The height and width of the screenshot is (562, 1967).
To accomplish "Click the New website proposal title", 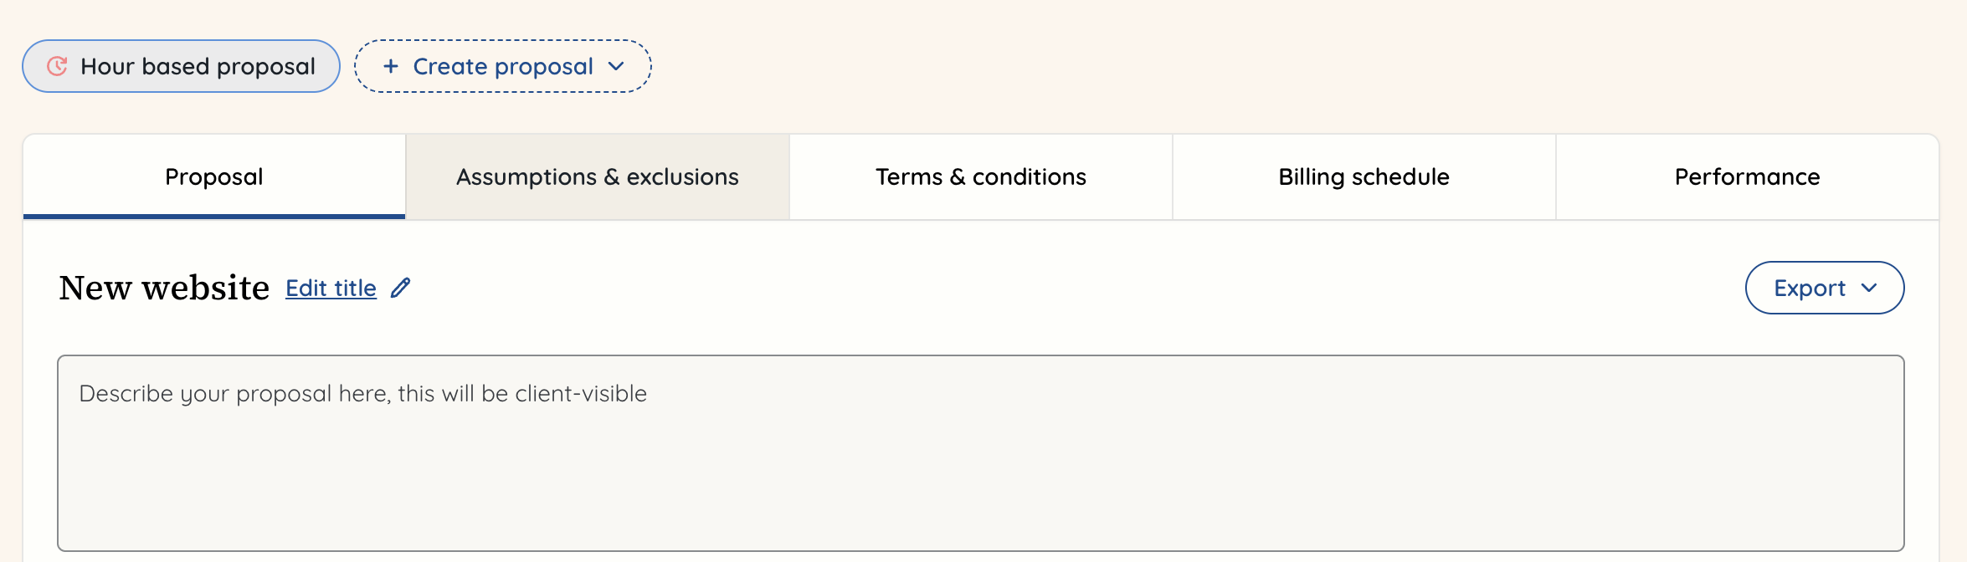I will [163, 287].
